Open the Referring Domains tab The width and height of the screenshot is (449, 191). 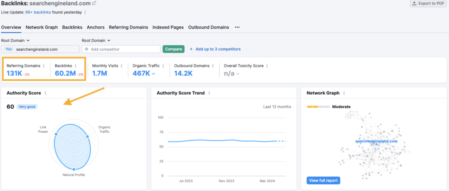coord(128,28)
